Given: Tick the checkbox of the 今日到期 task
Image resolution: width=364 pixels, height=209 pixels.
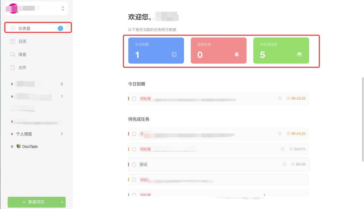Looking at the screenshot, I should click(134, 99).
